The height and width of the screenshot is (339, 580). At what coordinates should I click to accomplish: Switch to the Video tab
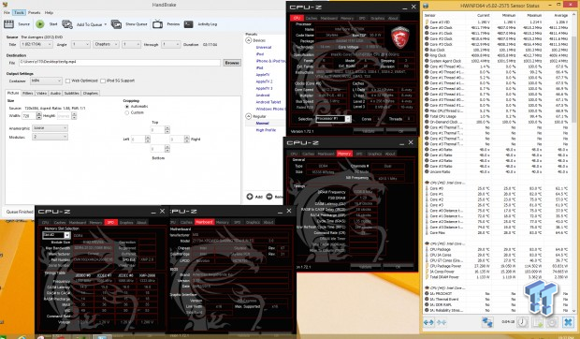tap(41, 94)
